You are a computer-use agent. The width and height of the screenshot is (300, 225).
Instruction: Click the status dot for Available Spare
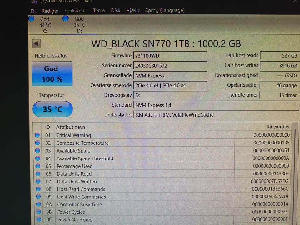pos(37,151)
